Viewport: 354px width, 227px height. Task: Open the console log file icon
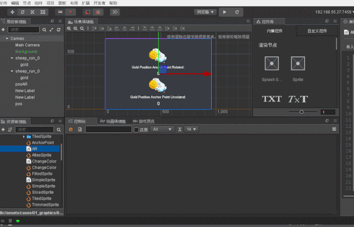pyautogui.click(x=80, y=130)
